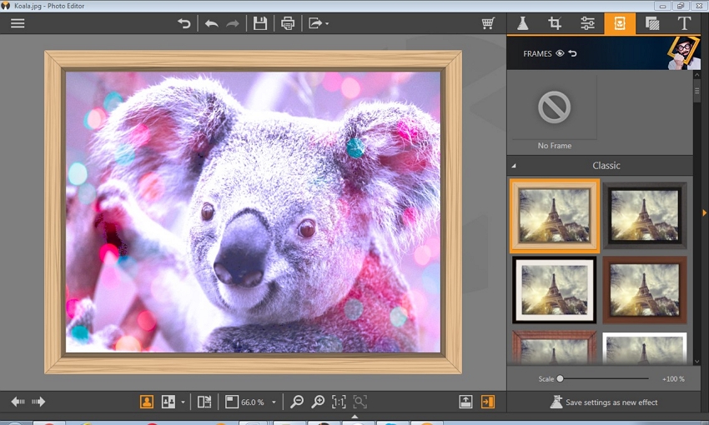Screen dimensions: 709x425
Task: Switch to the Crop tab
Action: 555,23
